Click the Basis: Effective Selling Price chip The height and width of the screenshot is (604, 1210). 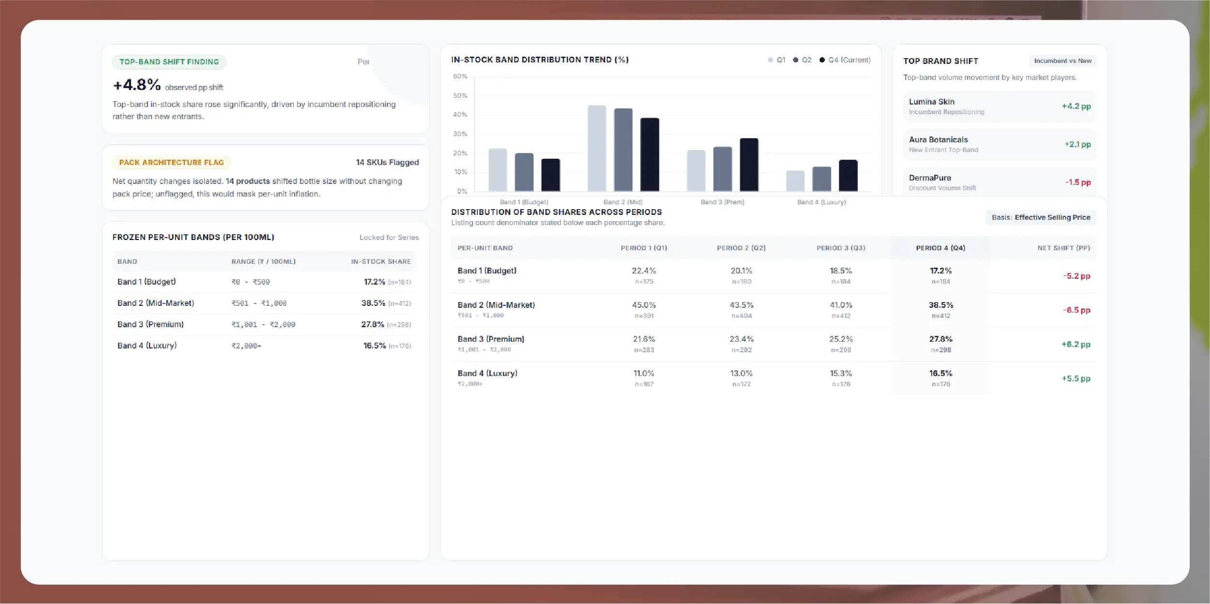pos(1041,218)
